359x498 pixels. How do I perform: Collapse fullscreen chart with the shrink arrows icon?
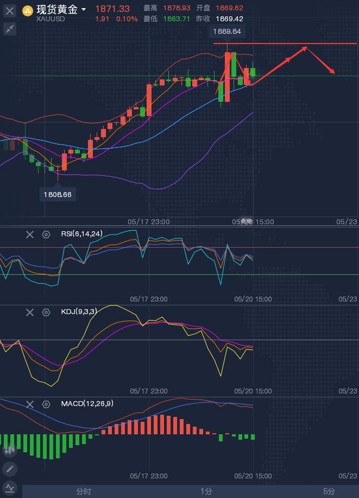[10, 29]
